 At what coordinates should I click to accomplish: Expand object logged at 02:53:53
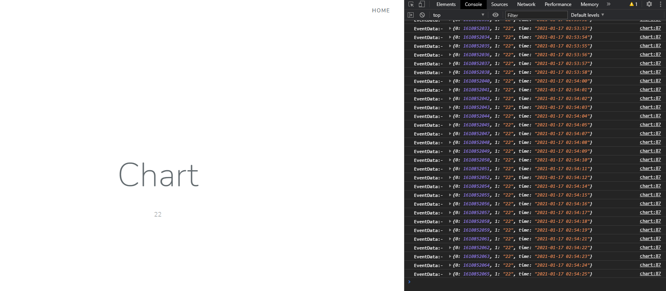pos(450,29)
